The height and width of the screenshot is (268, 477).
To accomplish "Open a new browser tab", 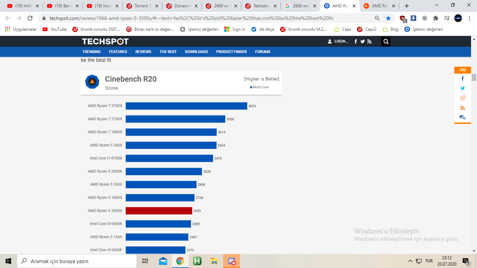I will point(407,6).
